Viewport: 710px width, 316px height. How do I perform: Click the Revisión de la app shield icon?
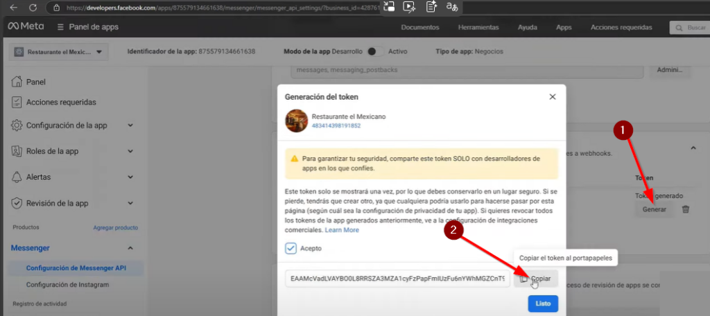point(17,203)
